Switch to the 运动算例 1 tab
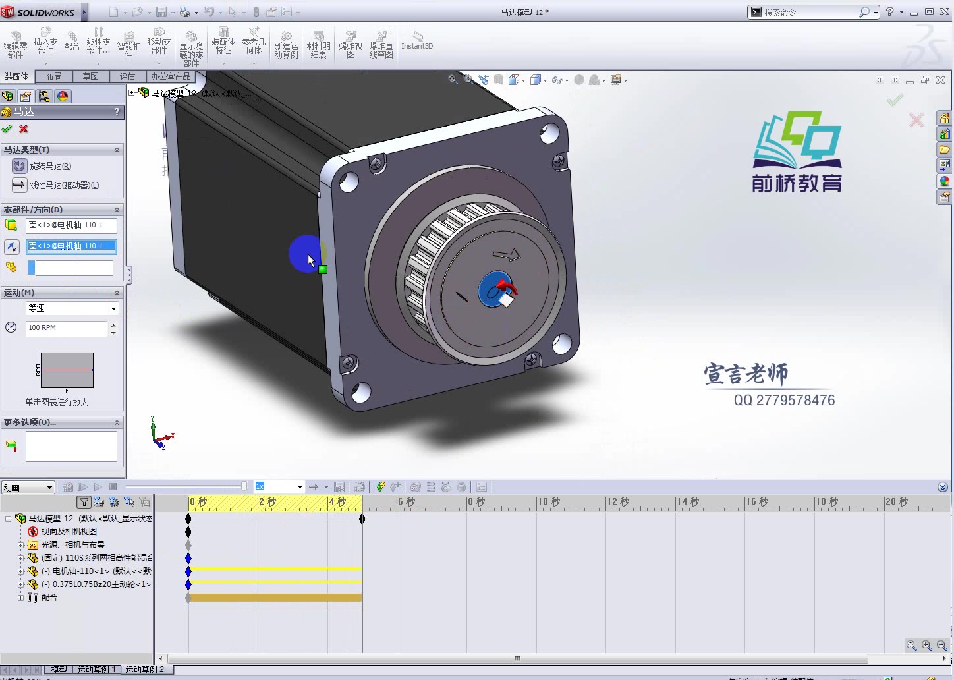The image size is (954, 680). tap(96, 669)
